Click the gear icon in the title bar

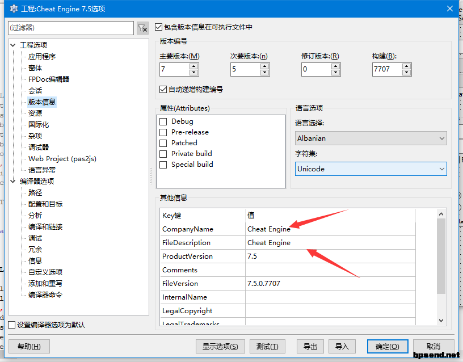(x=14, y=9)
